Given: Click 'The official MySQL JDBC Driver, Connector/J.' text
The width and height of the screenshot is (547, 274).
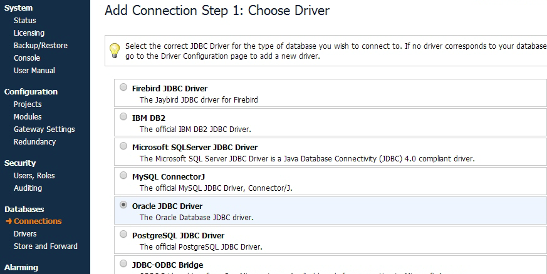Looking at the screenshot, I should 216,188.
